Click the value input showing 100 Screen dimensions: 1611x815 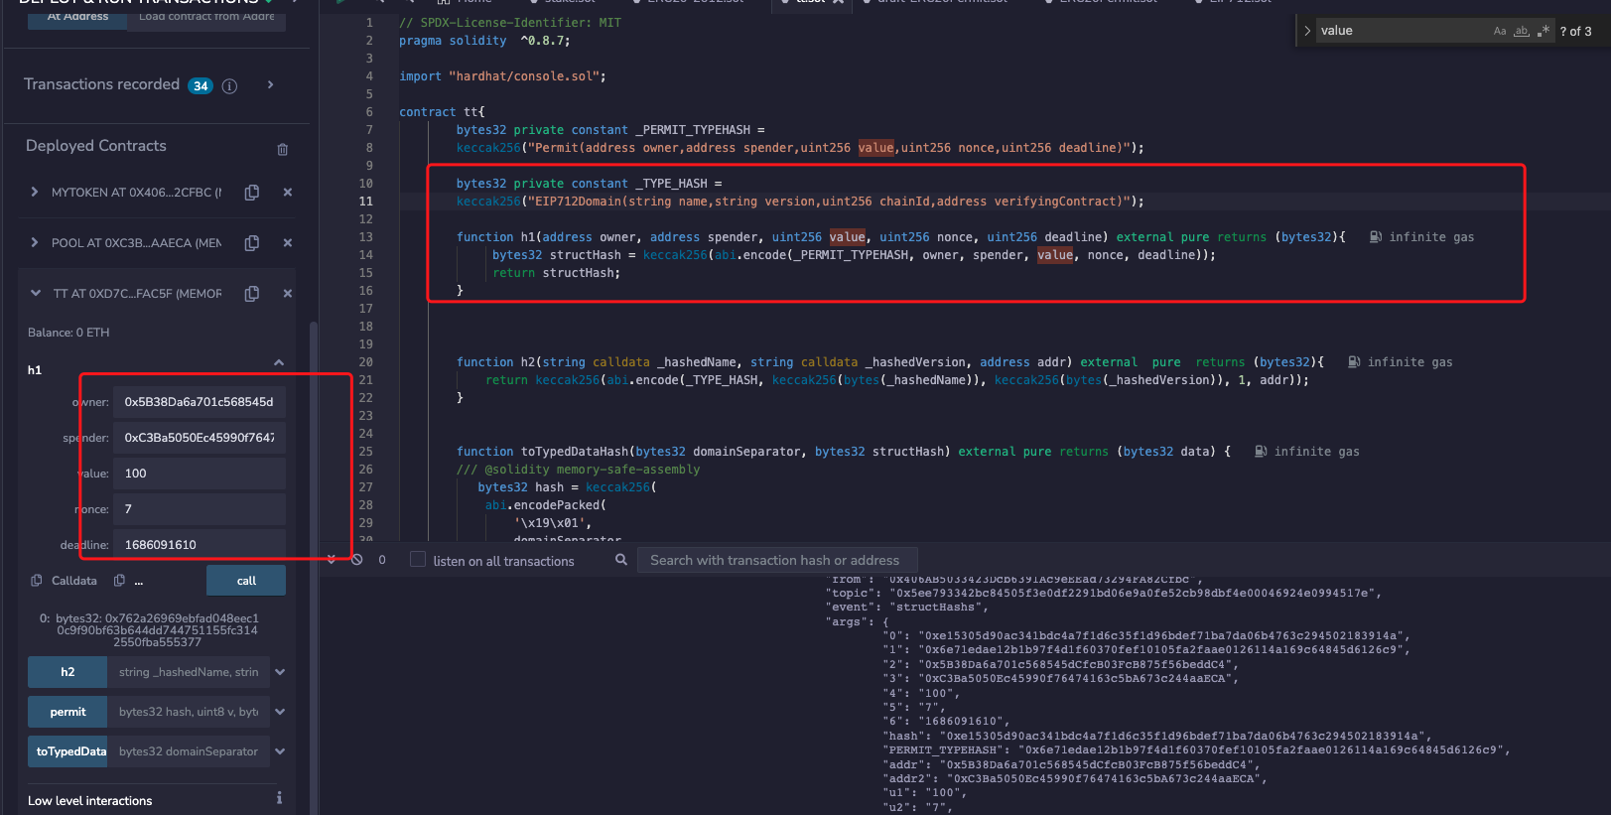200,474
